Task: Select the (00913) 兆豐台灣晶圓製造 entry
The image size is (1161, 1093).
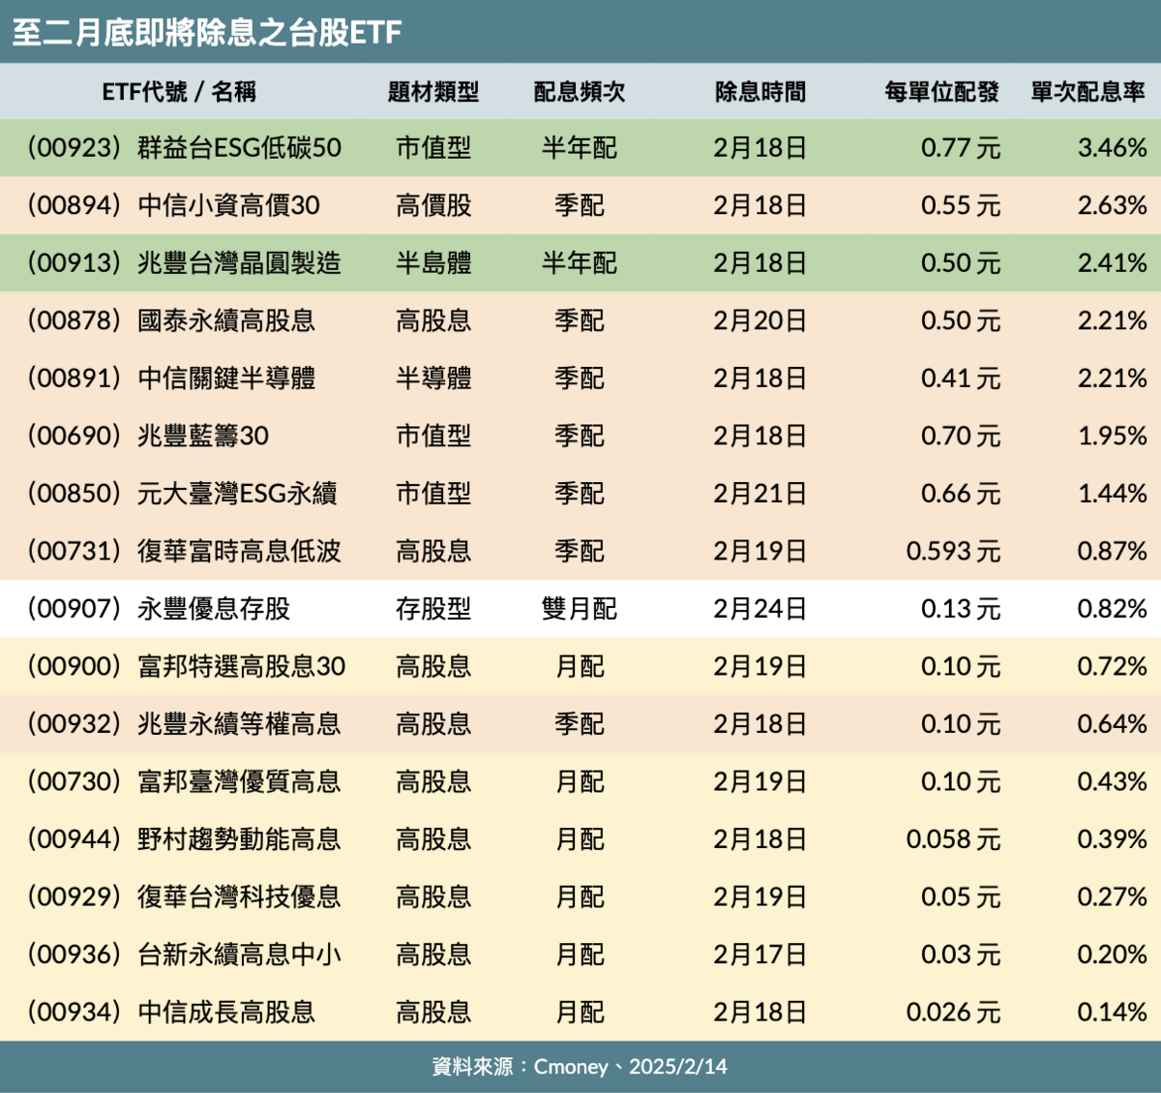Action: [x=184, y=263]
